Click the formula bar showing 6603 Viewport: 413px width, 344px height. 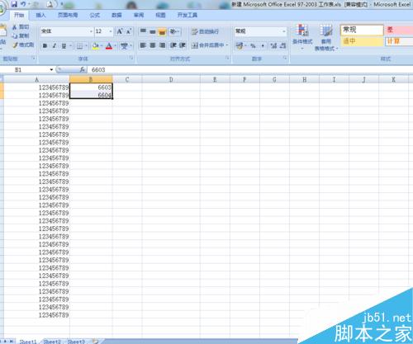click(x=249, y=70)
